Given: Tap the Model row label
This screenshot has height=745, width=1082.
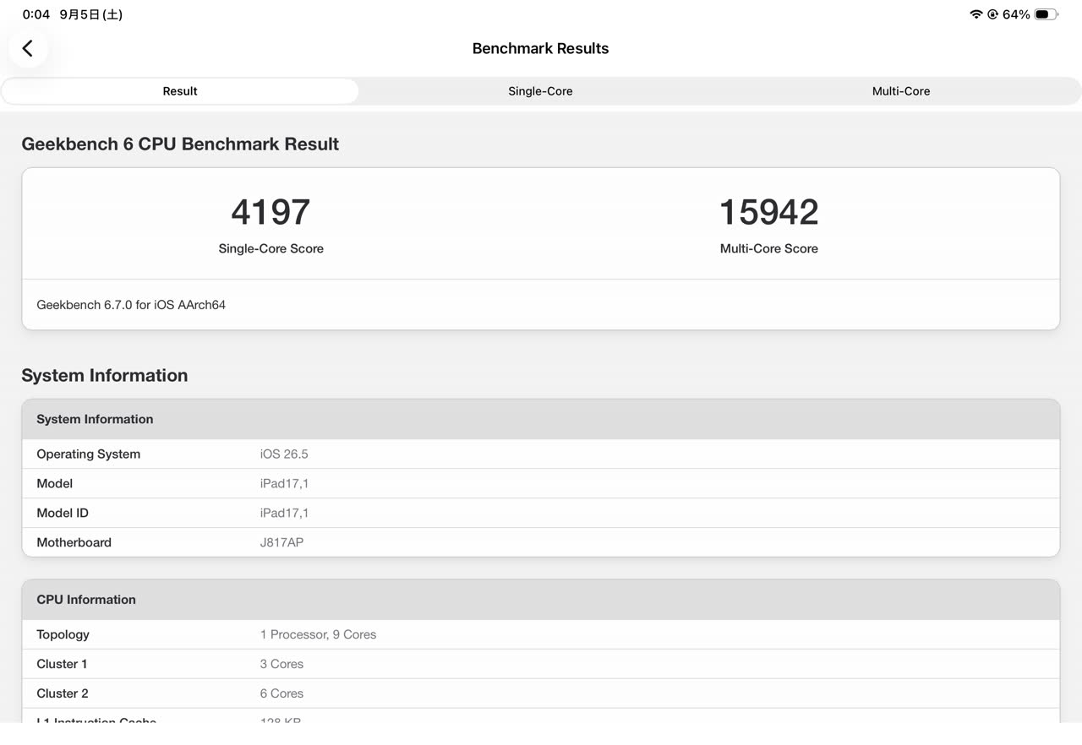Looking at the screenshot, I should (x=54, y=484).
